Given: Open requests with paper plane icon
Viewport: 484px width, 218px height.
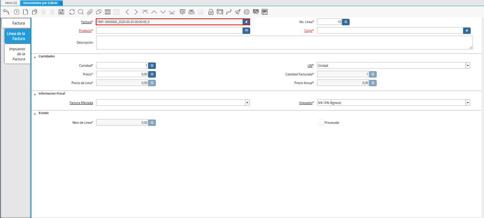Looking at the screenshot, I should point(238,12).
